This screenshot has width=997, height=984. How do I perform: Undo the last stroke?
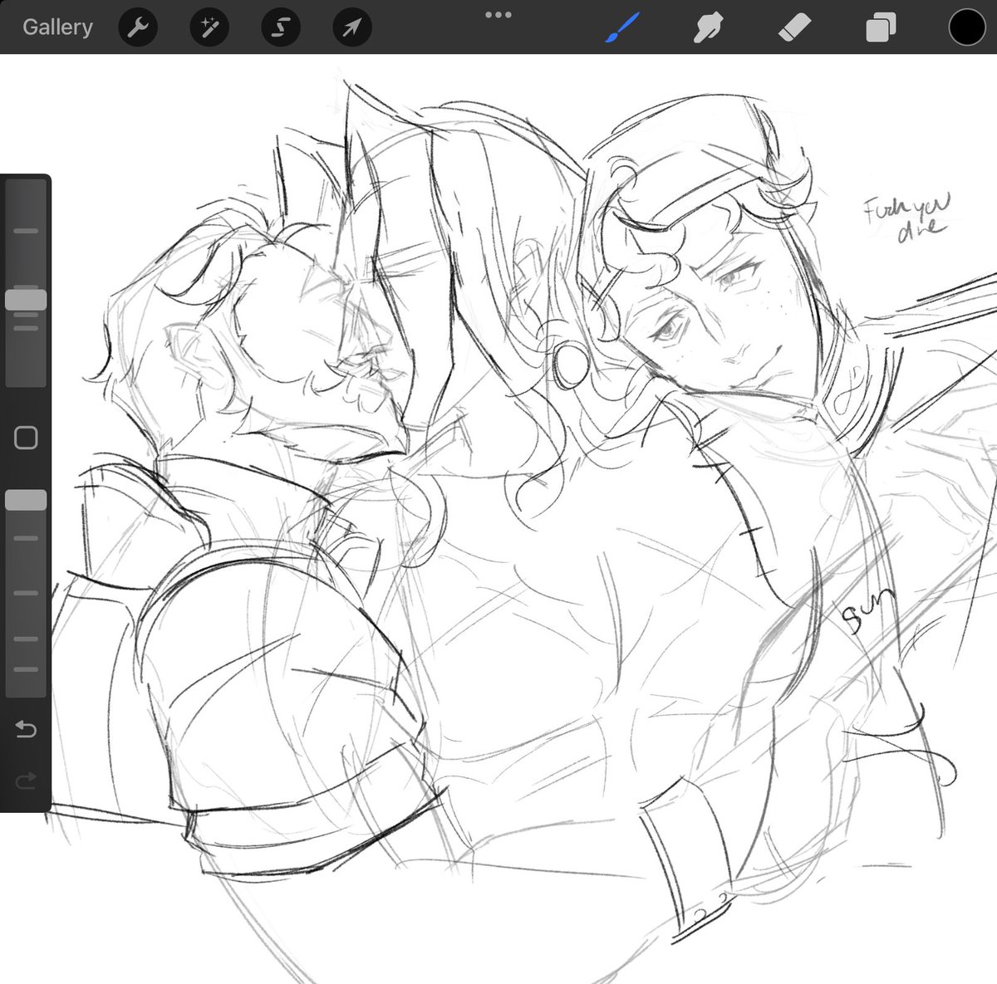26,729
